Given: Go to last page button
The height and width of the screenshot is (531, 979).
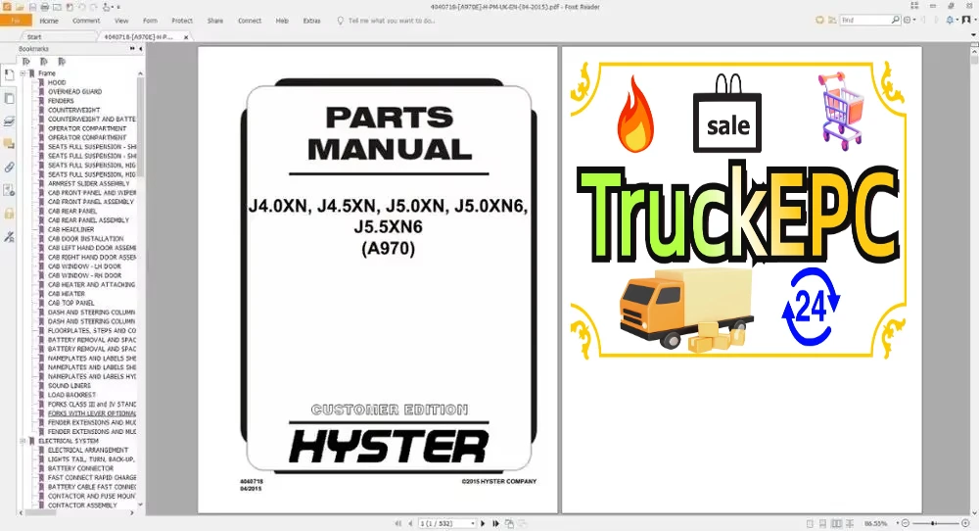Looking at the screenshot, I should 495,523.
